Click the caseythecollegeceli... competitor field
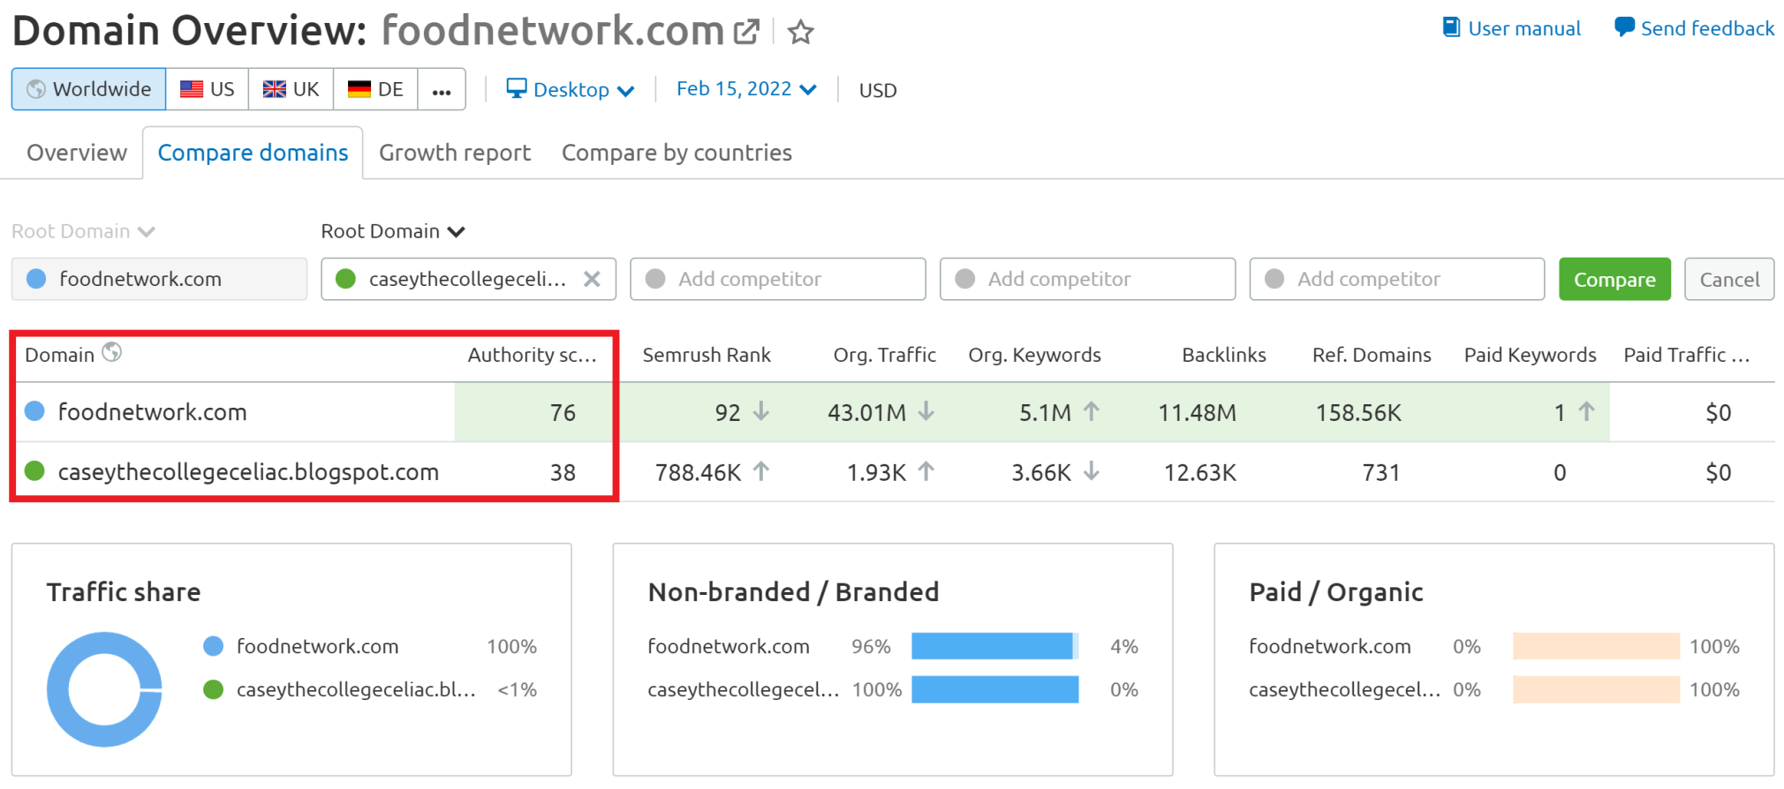This screenshot has height=789, width=1784. pos(468,279)
